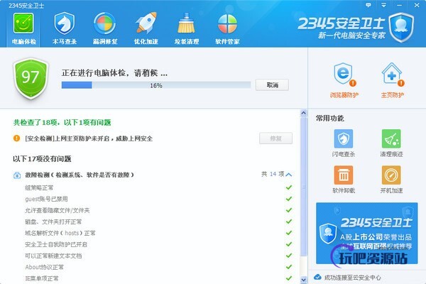Open 开机加速 gauge icon
The width and height of the screenshot is (426, 284).
click(391, 175)
